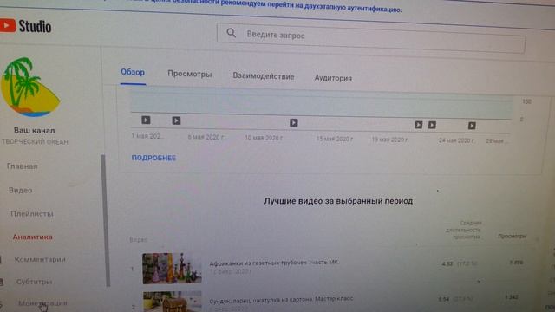
Task: Click the YouTube Studio logo
Action: point(25,26)
